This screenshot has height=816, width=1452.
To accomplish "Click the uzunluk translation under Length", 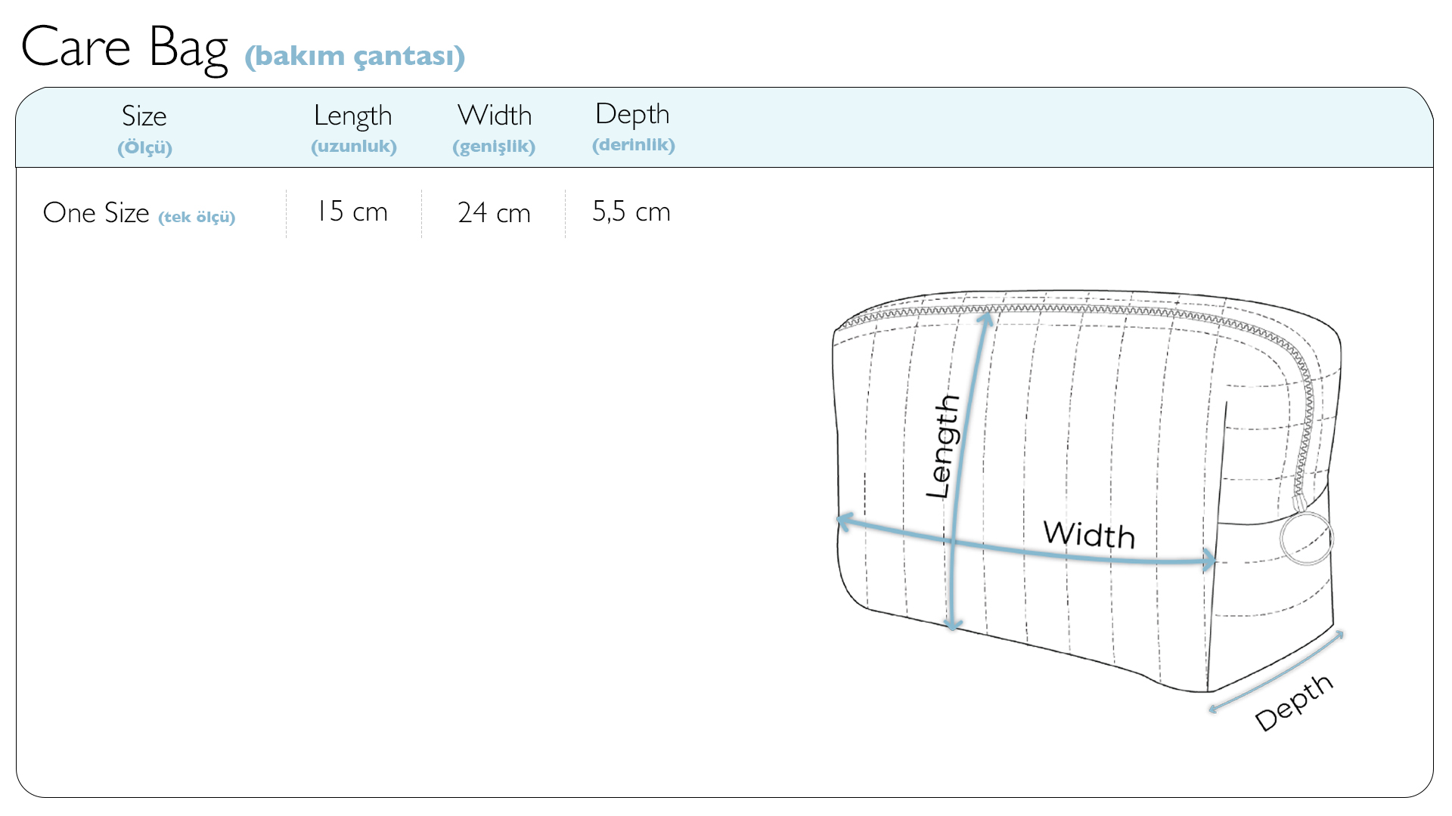I will pos(354,147).
